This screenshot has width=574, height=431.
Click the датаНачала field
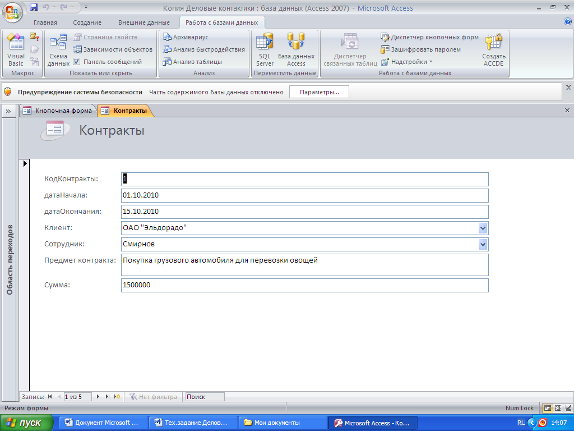304,195
